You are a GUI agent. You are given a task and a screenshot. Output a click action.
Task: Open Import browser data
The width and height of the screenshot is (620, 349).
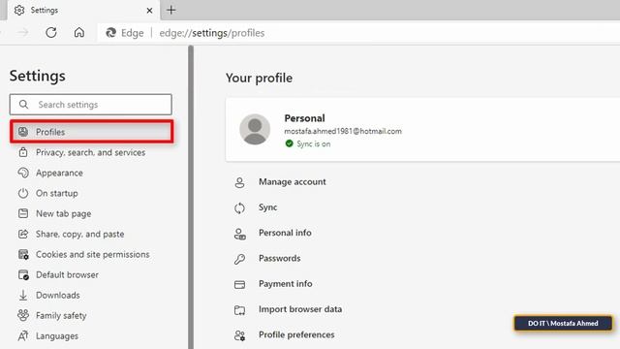pyautogui.click(x=300, y=309)
